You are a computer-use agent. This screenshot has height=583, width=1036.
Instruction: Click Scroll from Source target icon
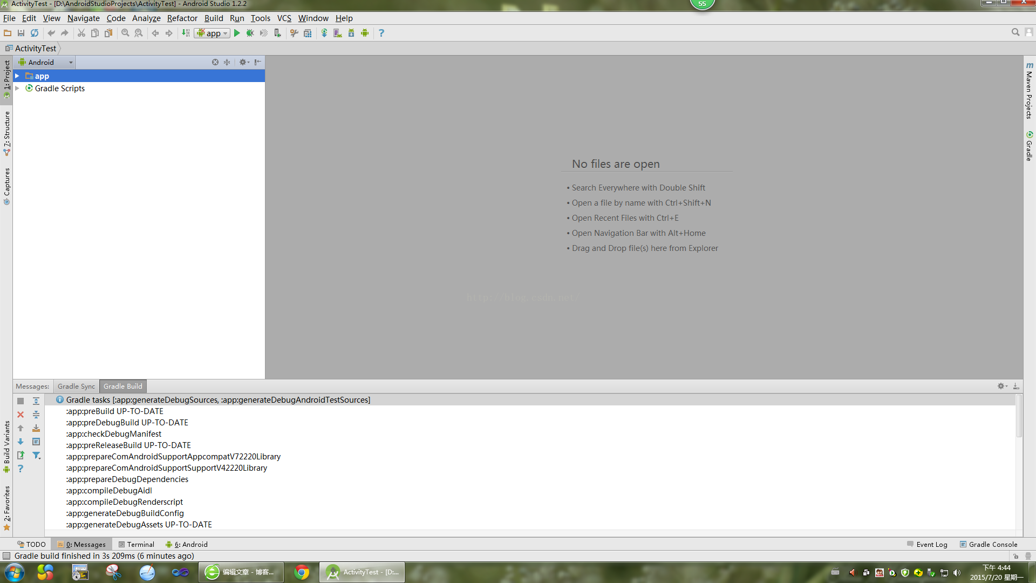(215, 62)
